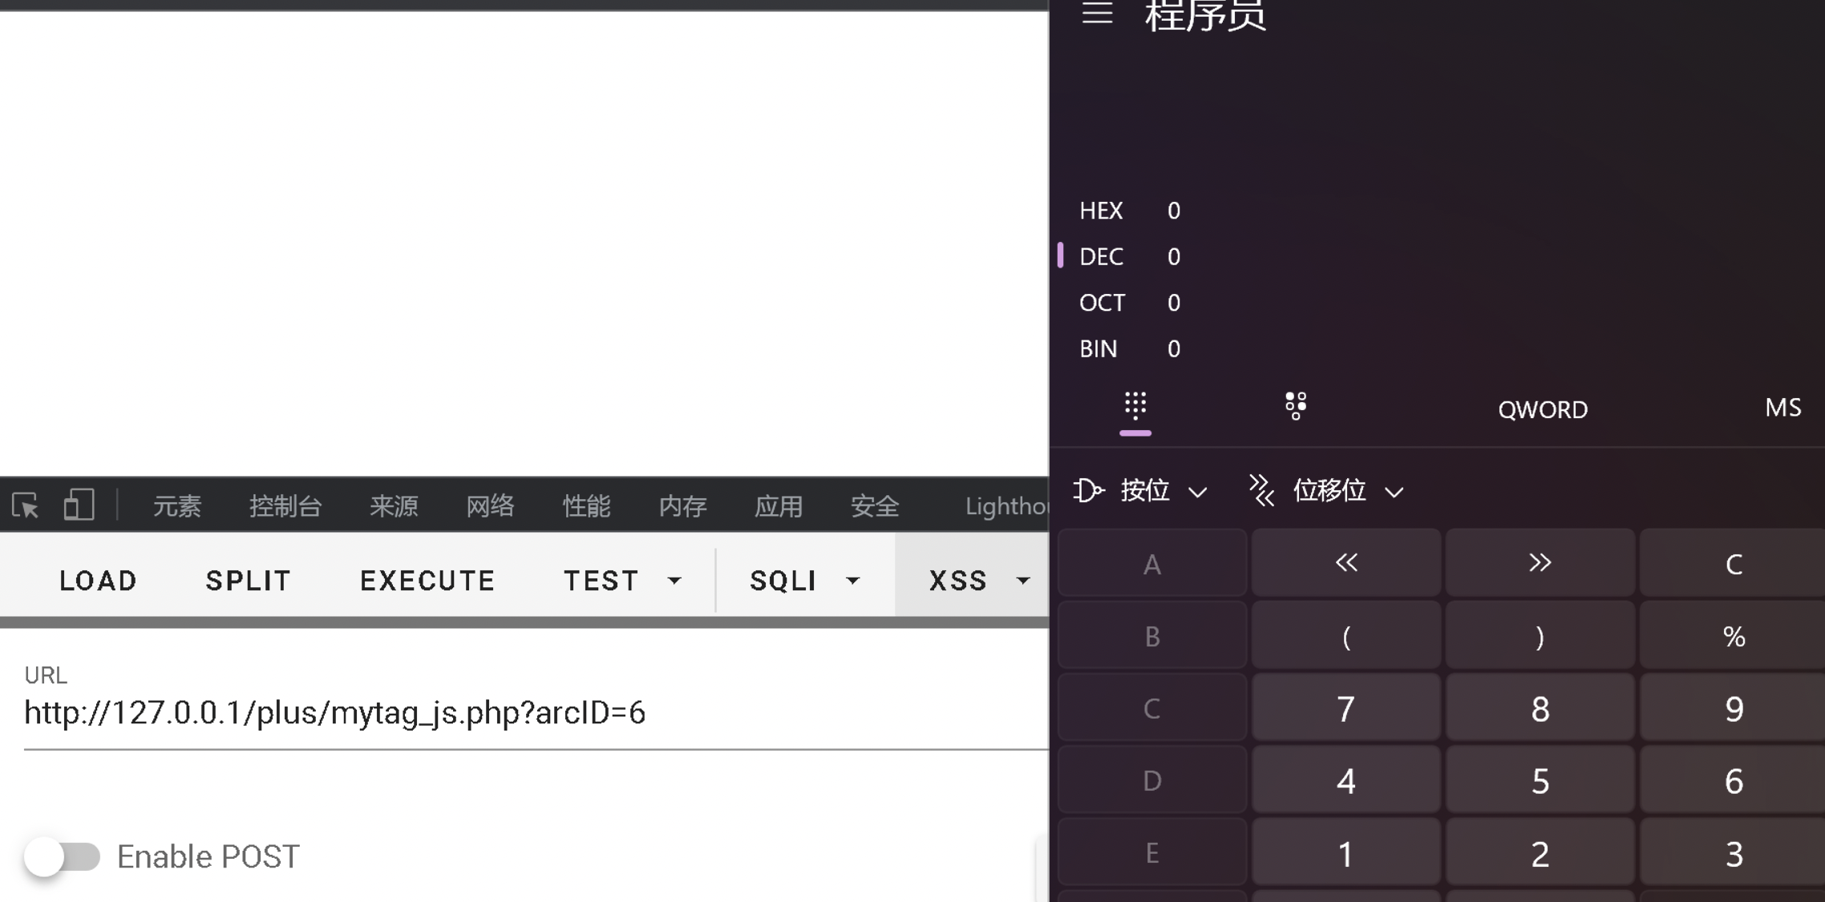1825x902 pixels.
Task: Click the digit 4 key
Action: coord(1346,780)
